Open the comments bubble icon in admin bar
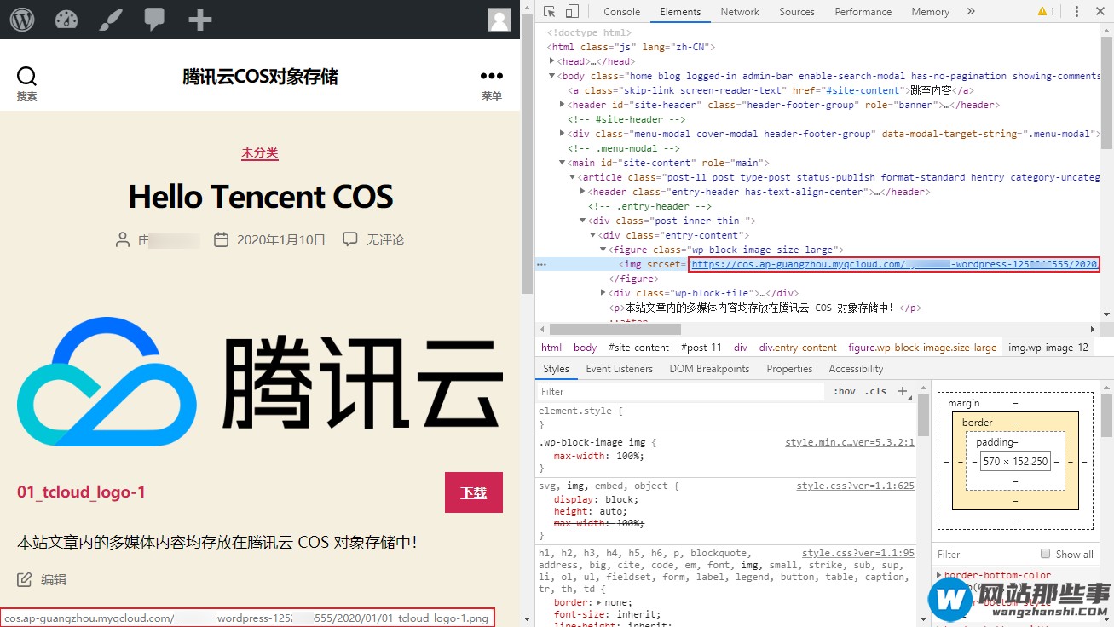 154,19
